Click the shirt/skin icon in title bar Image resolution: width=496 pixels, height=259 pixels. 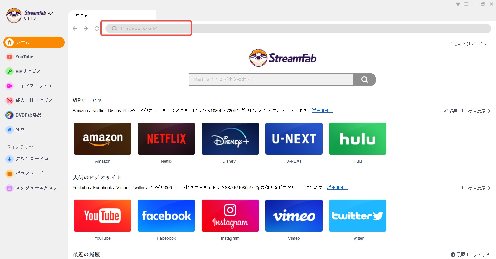click(x=458, y=4)
